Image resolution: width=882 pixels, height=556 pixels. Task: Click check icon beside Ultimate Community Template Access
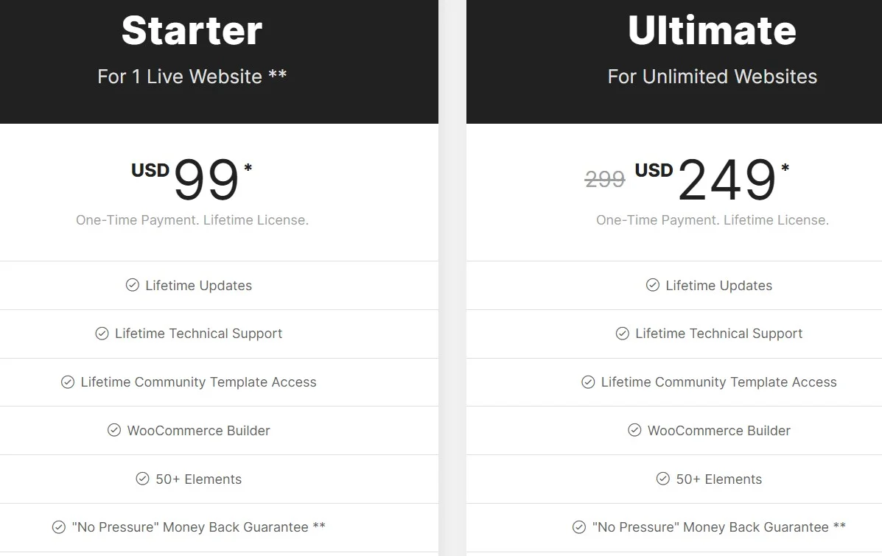click(588, 382)
